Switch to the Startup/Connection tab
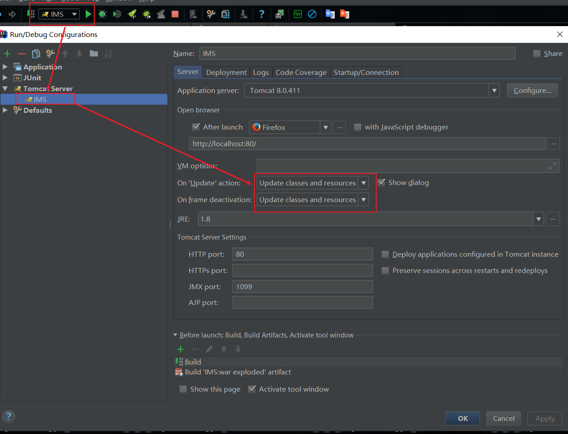 [366, 73]
